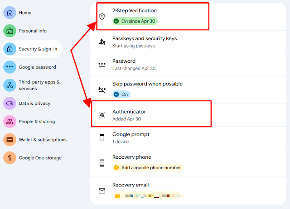This screenshot has height=209, width=290.
Task: Click the Wallet & subscriptions card icon
Action: [10, 140]
